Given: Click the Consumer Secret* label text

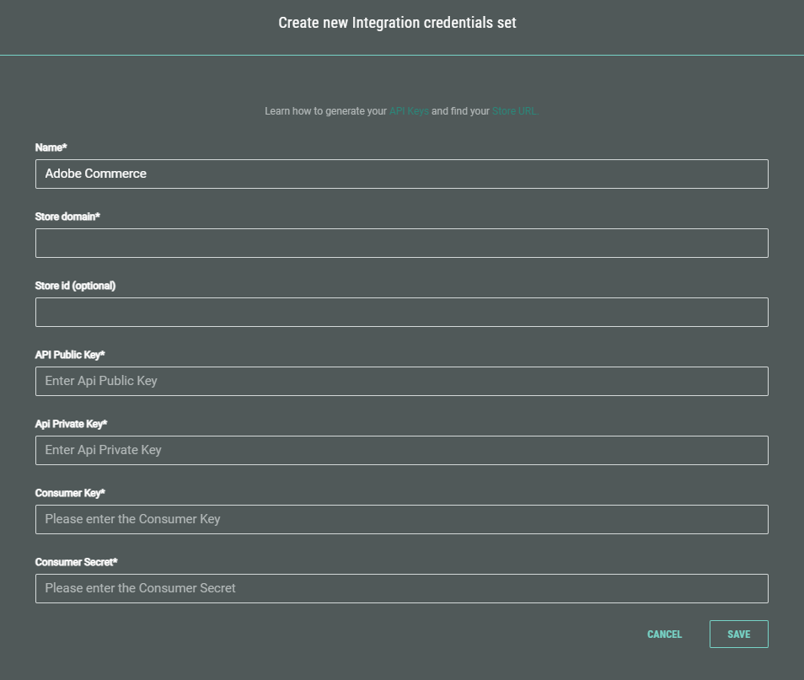Looking at the screenshot, I should coord(77,562).
